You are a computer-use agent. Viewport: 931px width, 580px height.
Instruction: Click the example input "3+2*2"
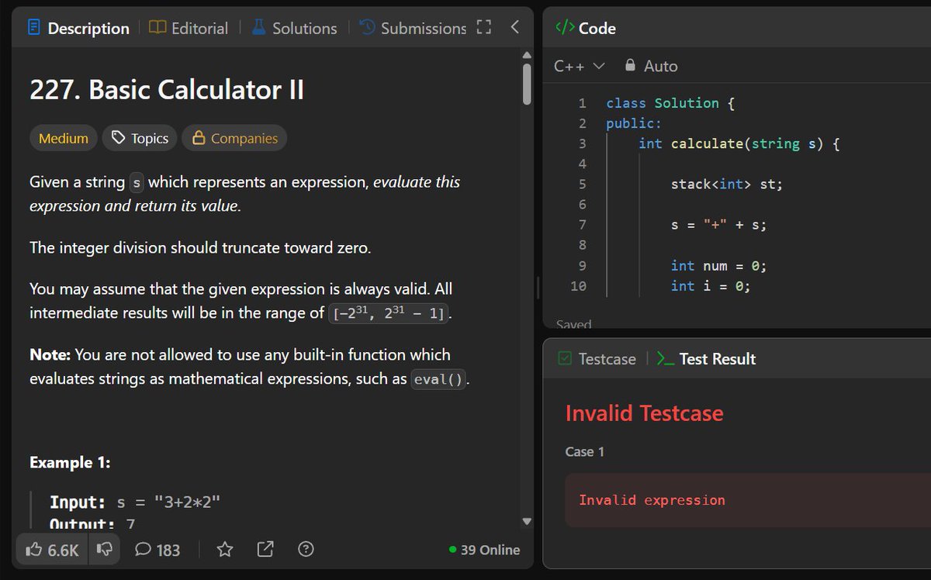188,501
